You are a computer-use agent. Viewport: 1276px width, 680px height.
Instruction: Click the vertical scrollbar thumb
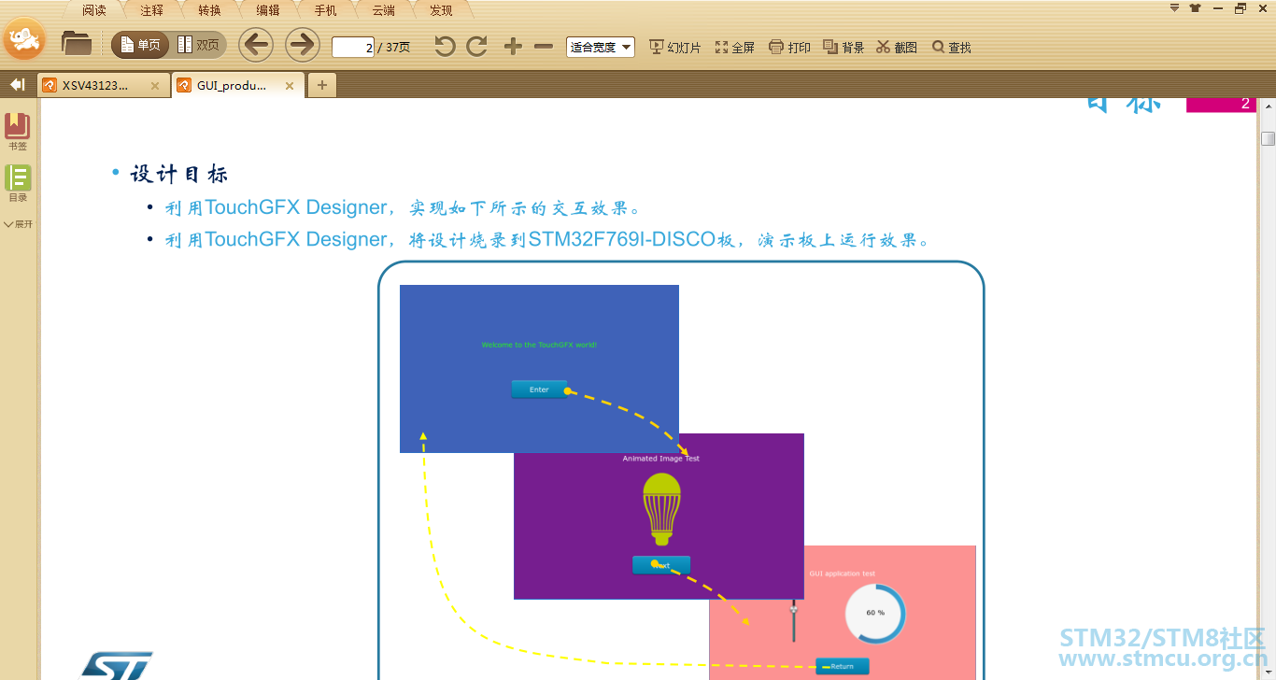click(x=1268, y=139)
